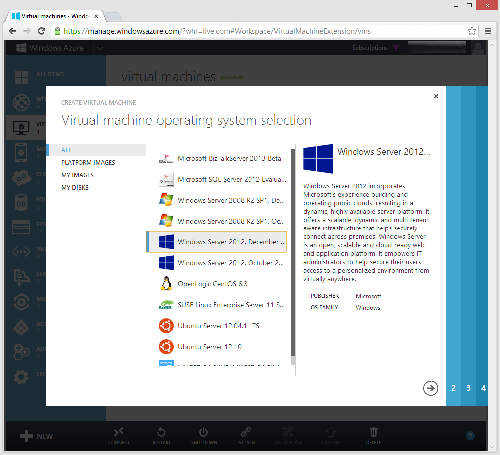This screenshot has width=500, height=455.
Task: Open Service Bus sidebar icon
Action: pos(21,277)
